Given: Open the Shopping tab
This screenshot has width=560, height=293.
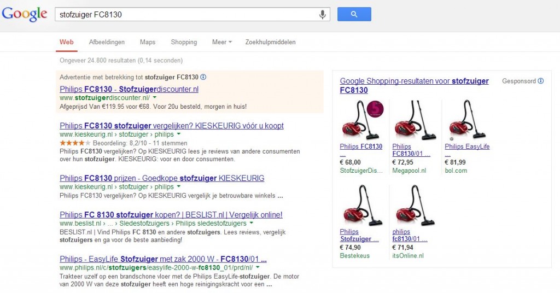Looking at the screenshot, I should [x=184, y=42].
